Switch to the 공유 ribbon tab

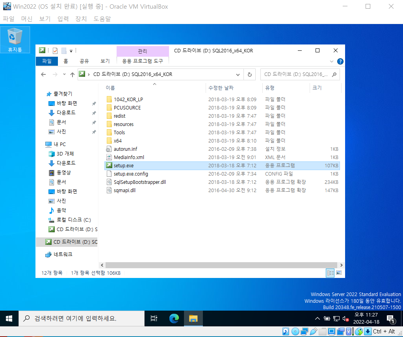tap(84, 61)
